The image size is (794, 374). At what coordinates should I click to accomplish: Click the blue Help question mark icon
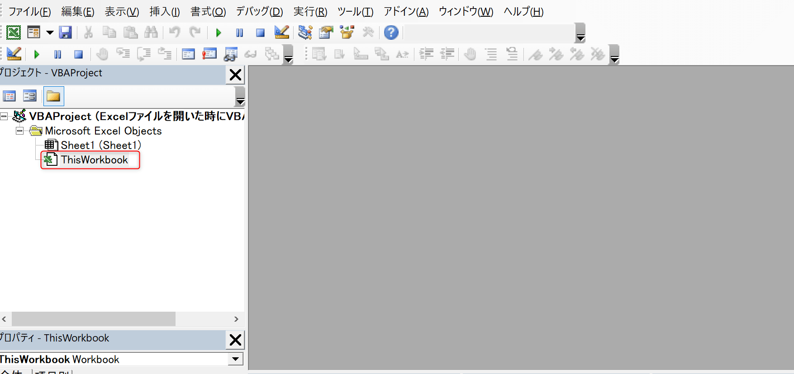click(x=391, y=33)
